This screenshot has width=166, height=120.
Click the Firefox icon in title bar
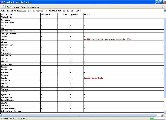pos(2,2)
